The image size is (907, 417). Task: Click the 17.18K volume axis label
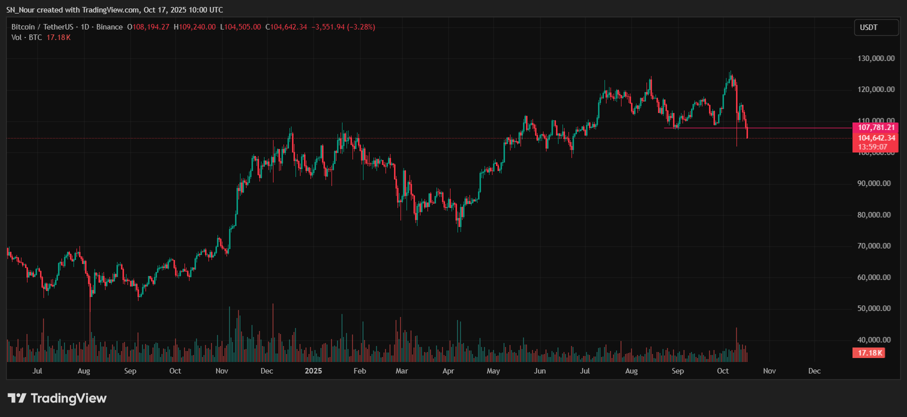pos(869,353)
